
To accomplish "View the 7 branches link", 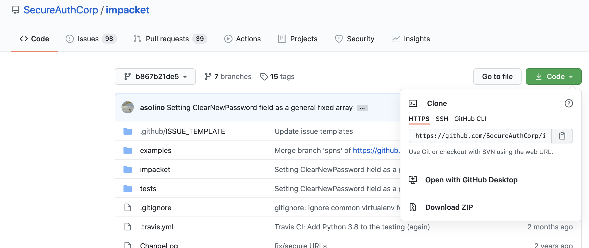I will pyautogui.click(x=228, y=76).
